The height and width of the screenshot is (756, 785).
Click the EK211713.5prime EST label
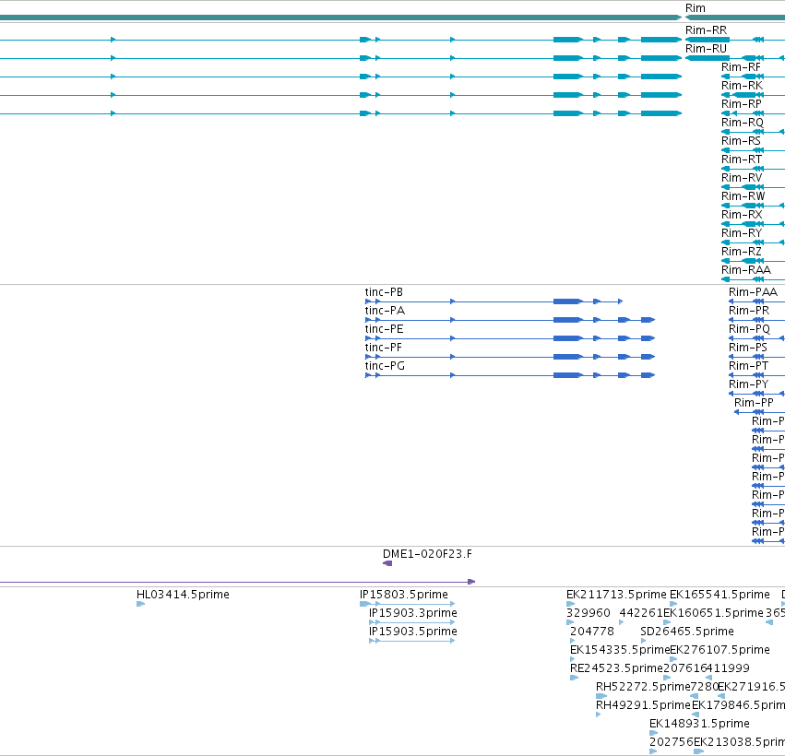coord(616,595)
